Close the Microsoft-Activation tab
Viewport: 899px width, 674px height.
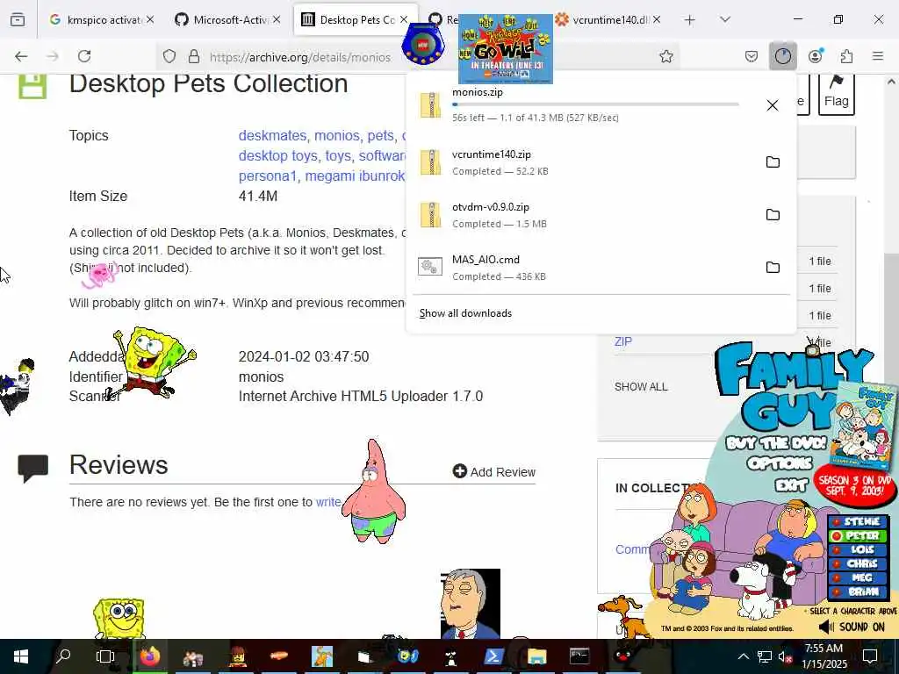(x=277, y=19)
